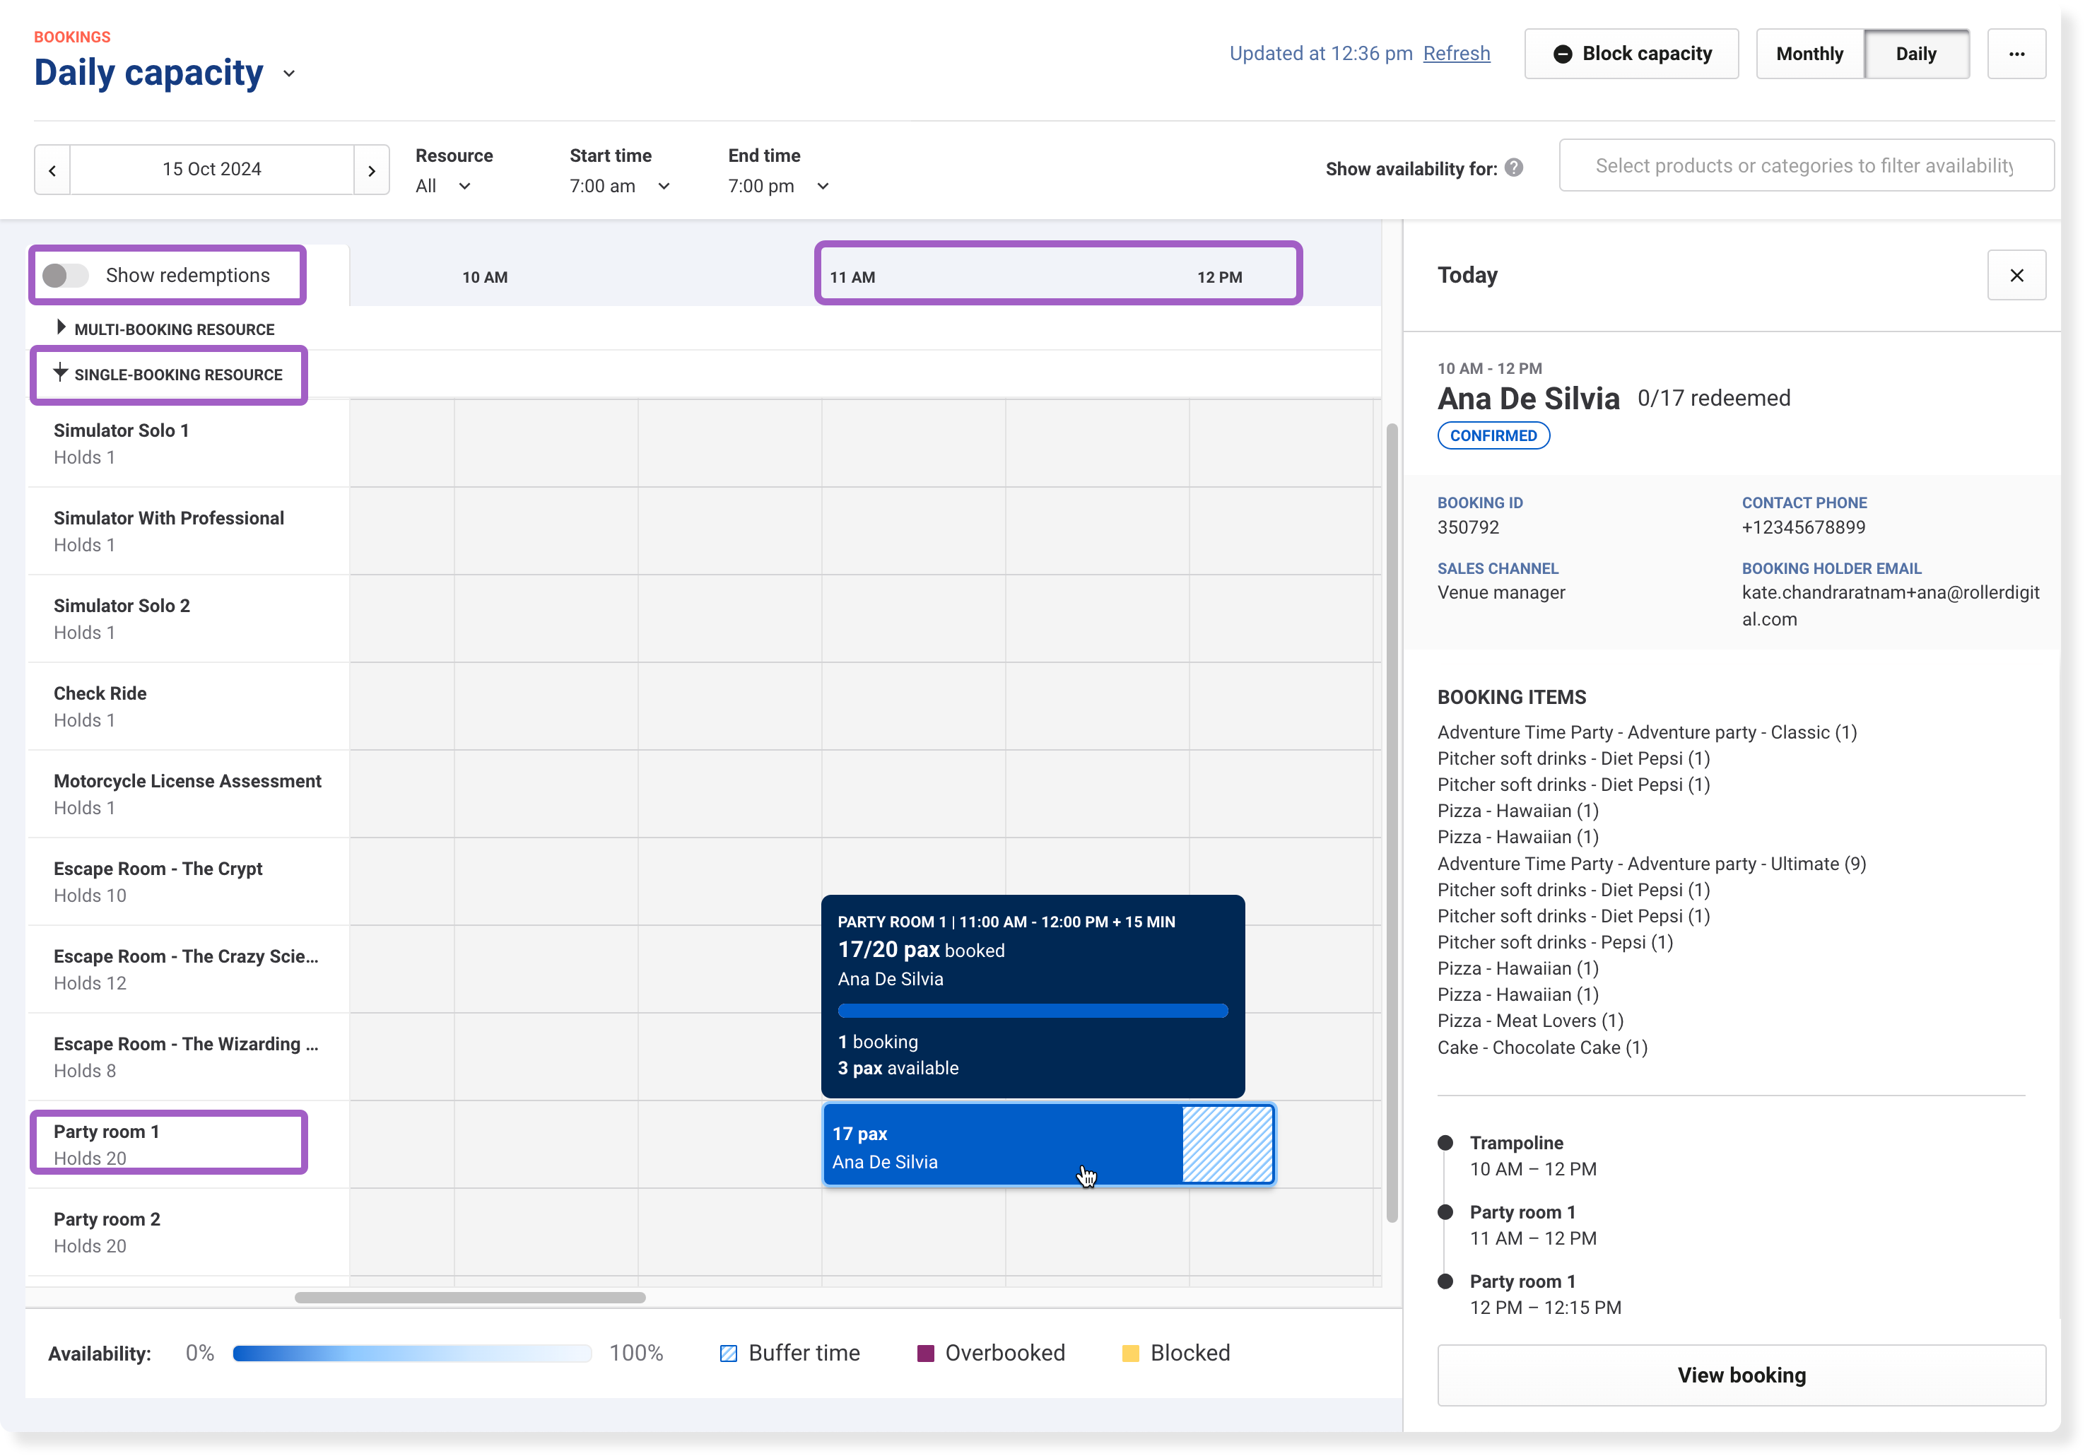The width and height of the screenshot is (2085, 1456).
Task: Click the Party room 2 resource row
Action: (189, 1233)
